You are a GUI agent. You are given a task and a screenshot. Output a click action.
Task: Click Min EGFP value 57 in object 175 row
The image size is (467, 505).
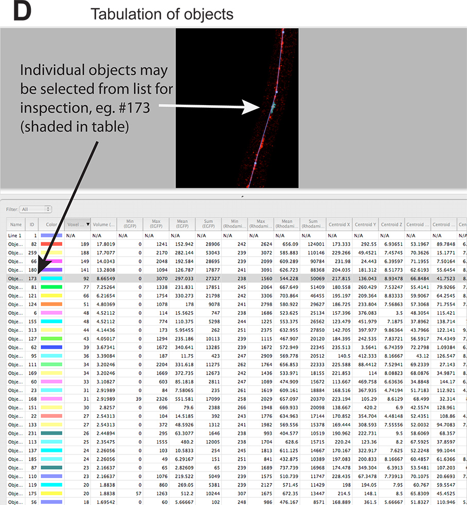(x=138, y=494)
